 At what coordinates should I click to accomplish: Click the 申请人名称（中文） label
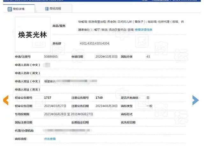pyautogui.click(x=27, y=65)
